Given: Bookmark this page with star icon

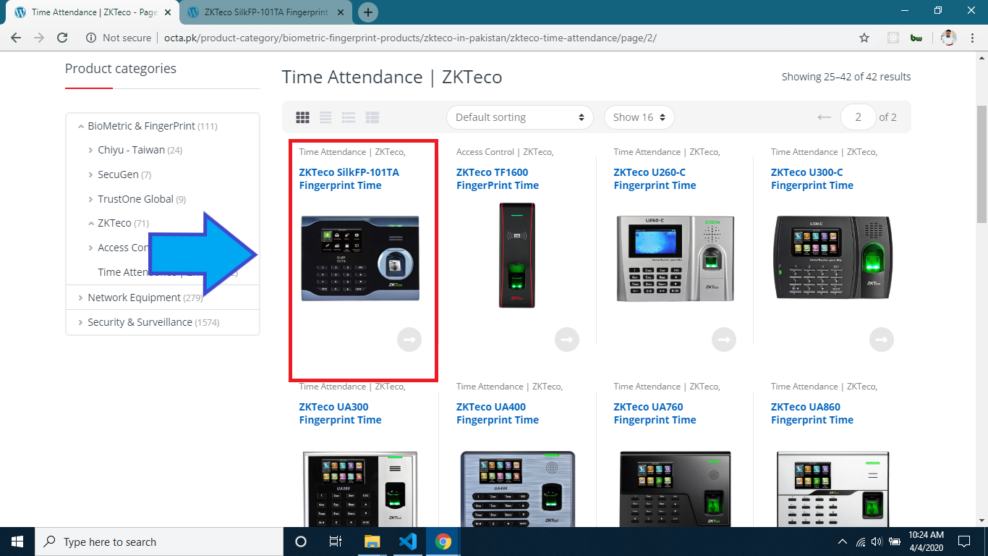Looking at the screenshot, I should click(x=864, y=38).
